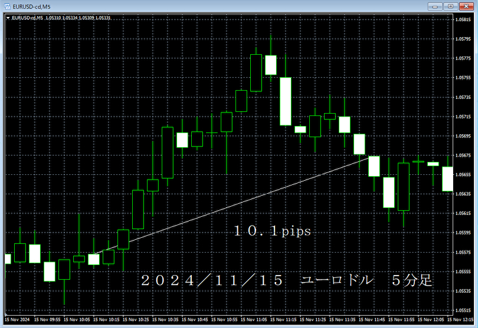The image size is (478, 328).
Task: Click the 1.05655 price scale label
Action: pos(463,175)
